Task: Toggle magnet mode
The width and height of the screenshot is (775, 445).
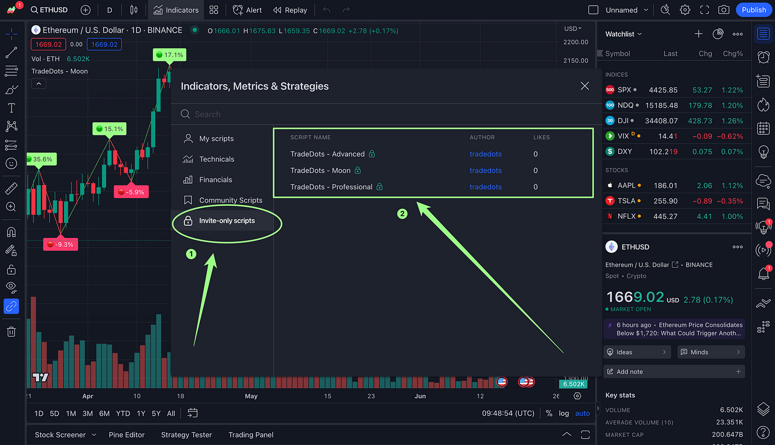Action: [11, 232]
